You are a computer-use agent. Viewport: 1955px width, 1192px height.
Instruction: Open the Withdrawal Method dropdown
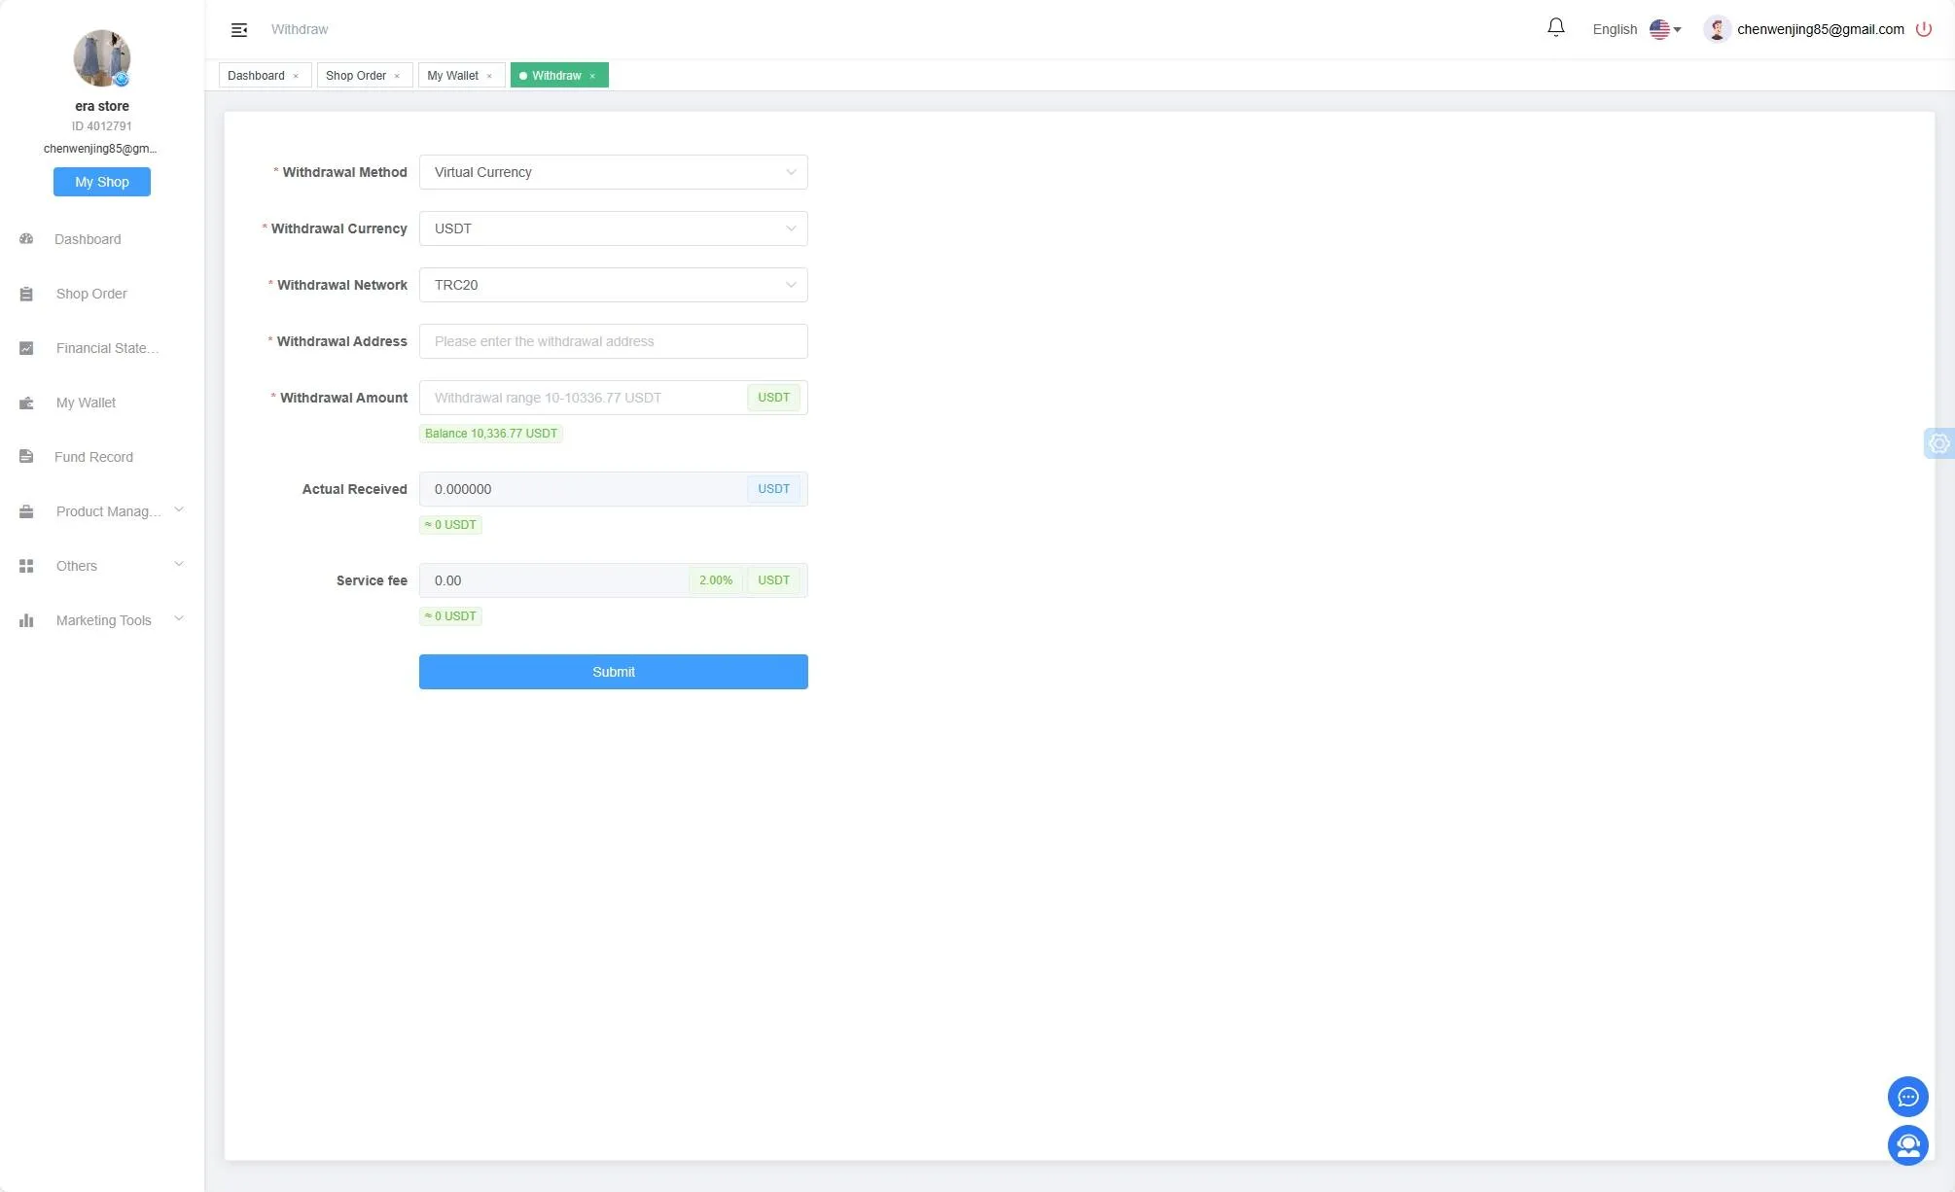[x=613, y=172]
